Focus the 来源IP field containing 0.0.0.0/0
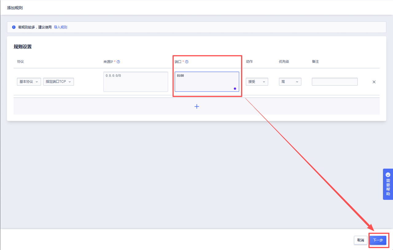Image resolution: width=393 pixels, height=250 pixels. click(136, 82)
